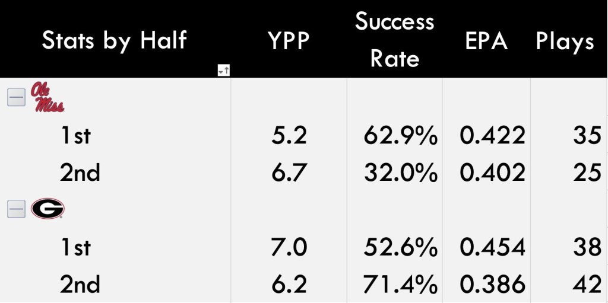Viewport: 608px width, 303px height.
Task: Collapse the Georgia group rows
Action: 16,209
